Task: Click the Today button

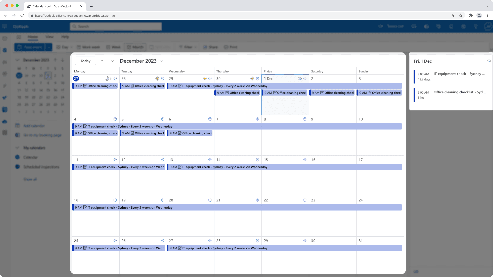Action: click(x=85, y=61)
